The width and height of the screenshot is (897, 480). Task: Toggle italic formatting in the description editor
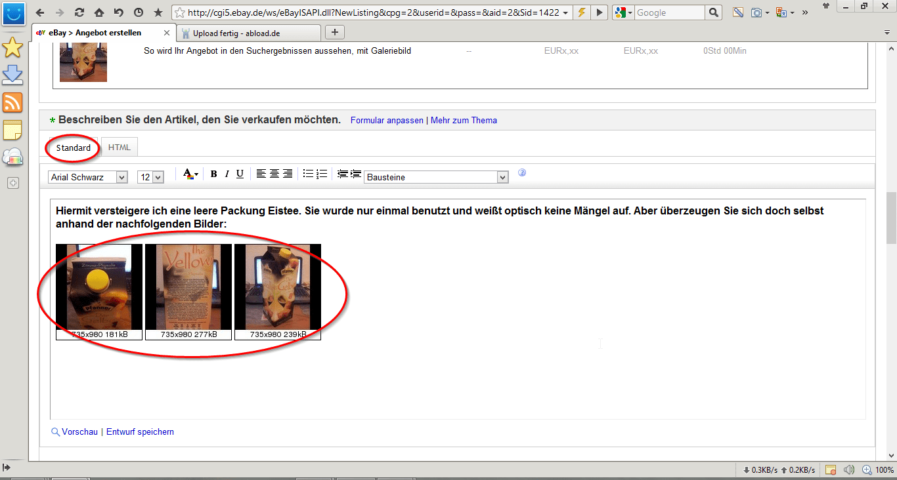point(227,174)
